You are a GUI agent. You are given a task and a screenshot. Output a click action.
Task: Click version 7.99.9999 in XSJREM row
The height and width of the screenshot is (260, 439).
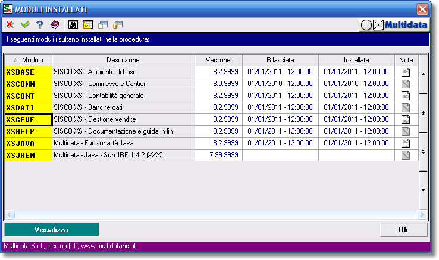pos(224,155)
